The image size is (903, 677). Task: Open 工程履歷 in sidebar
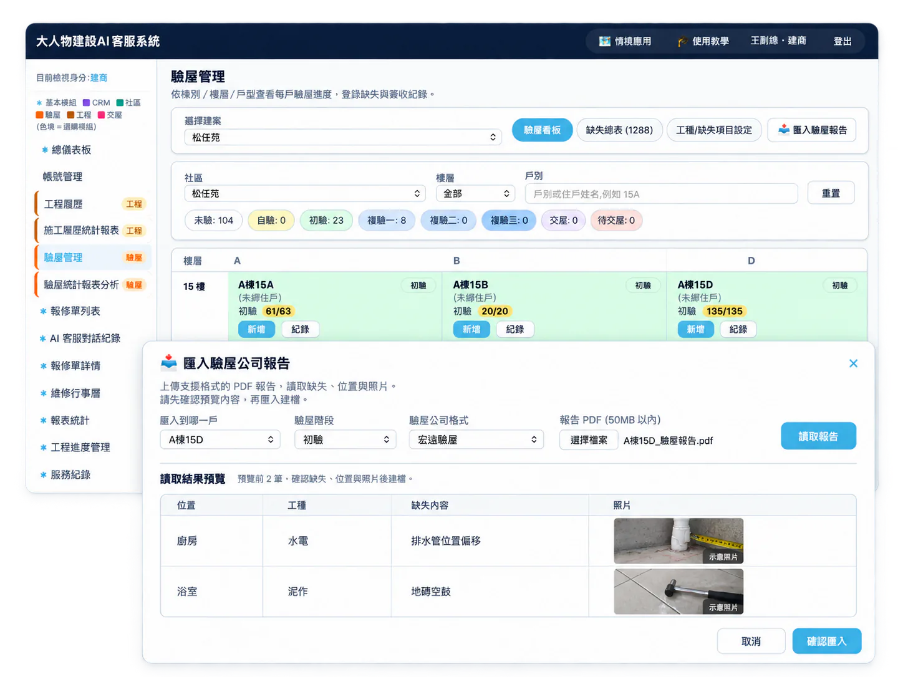pos(94,204)
